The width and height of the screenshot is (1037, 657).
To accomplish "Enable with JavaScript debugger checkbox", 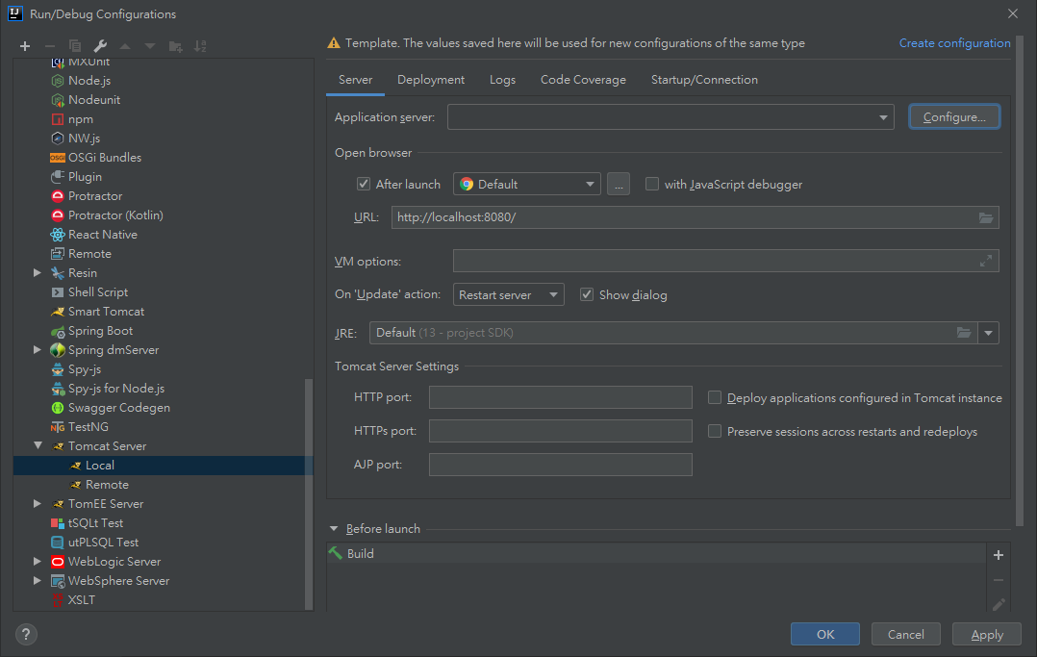I will pyautogui.click(x=652, y=184).
